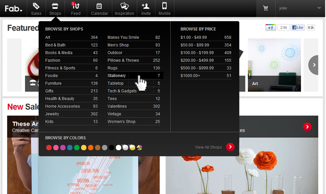Filter by price $1.00 - $49.99
326x194 pixels.
pos(206,37)
